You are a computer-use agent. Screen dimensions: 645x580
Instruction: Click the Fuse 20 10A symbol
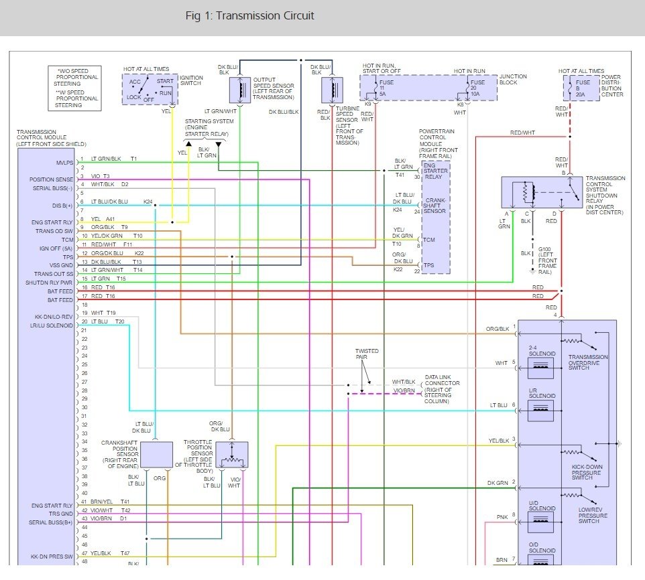click(468, 88)
